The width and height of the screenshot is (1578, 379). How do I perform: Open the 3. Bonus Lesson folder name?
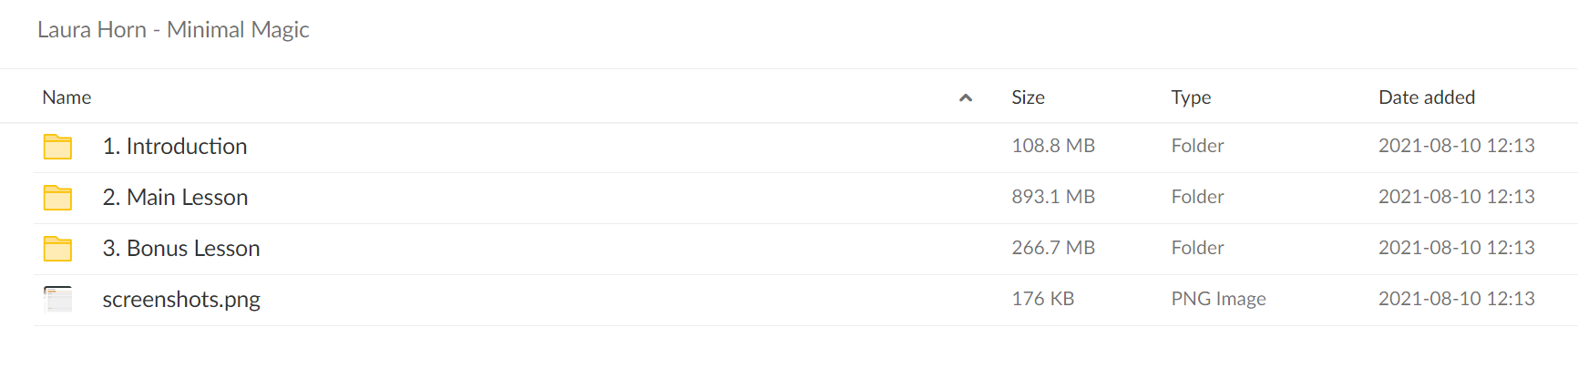181,249
